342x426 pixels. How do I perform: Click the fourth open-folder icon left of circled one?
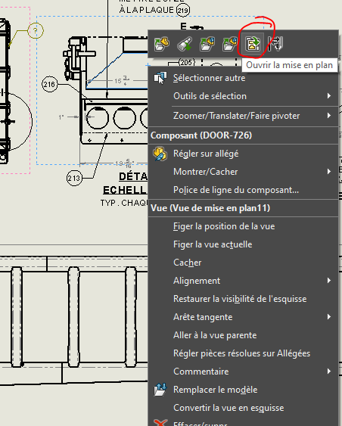[230, 44]
